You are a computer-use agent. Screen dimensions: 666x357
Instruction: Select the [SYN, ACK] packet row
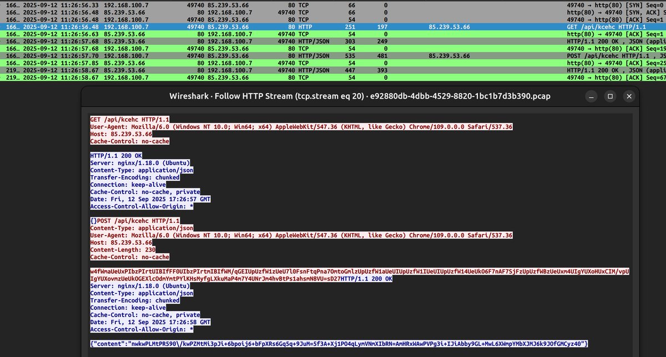pyautogui.click(x=333, y=12)
